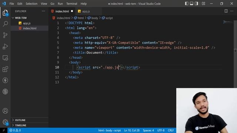
Task: Click the lightning bolt activity bar icon
Action: click(x=5, y=80)
